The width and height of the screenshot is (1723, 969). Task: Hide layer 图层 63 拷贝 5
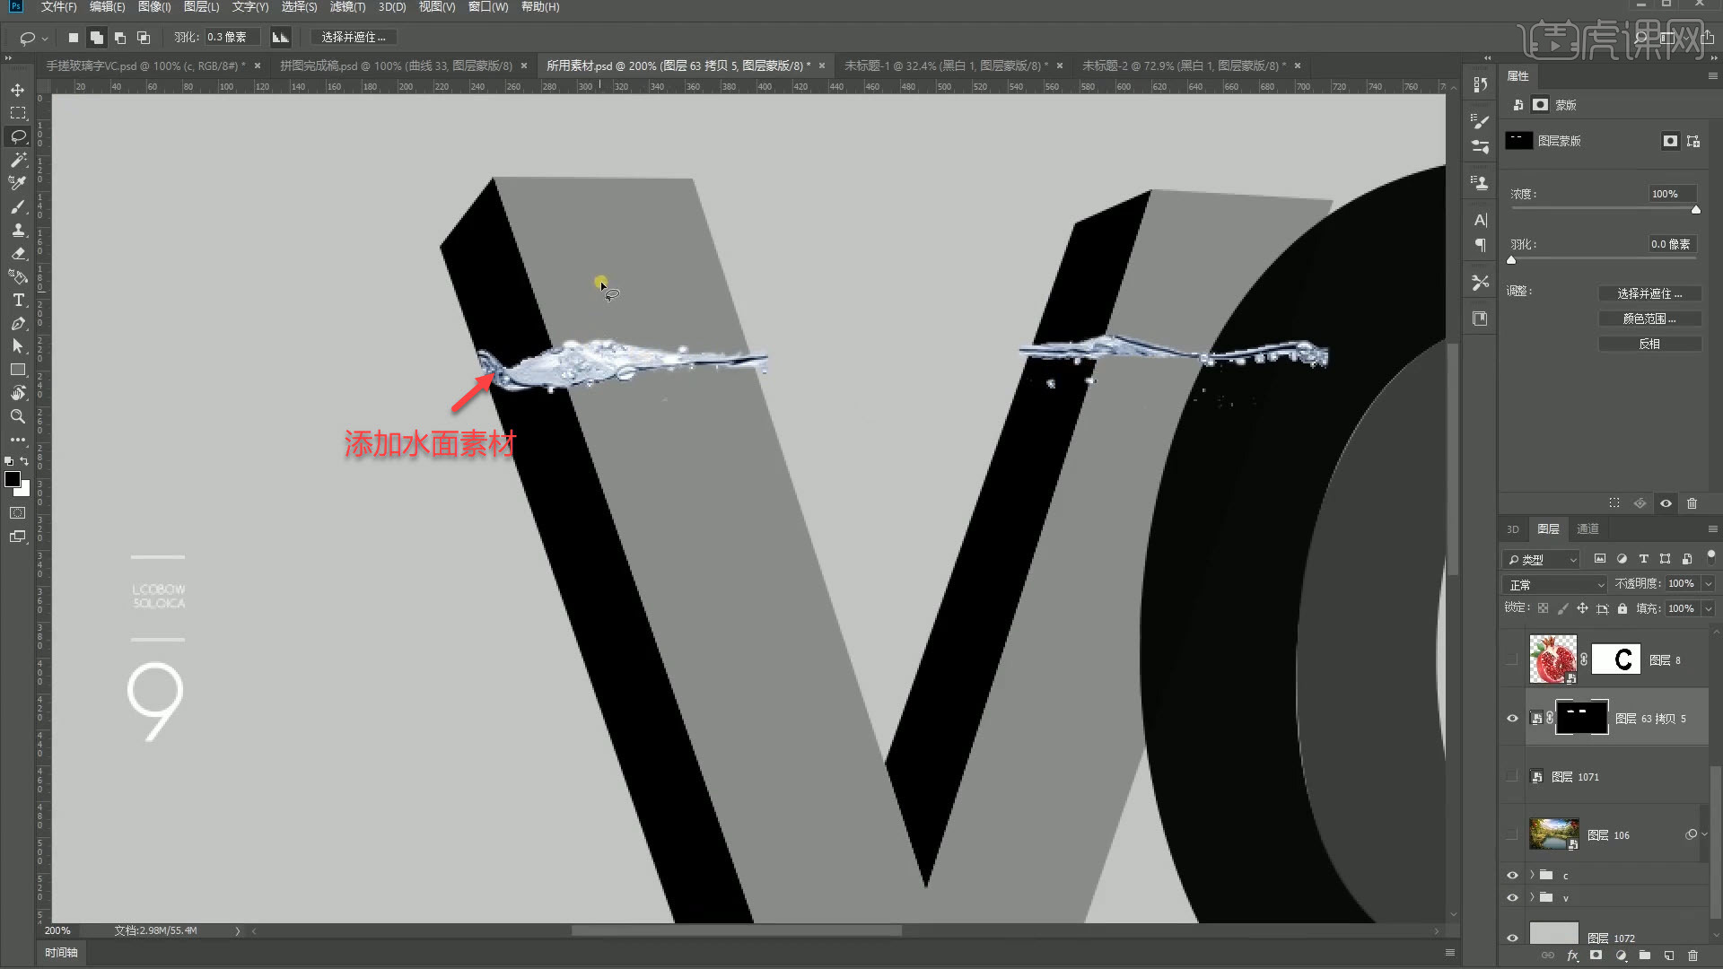1512,719
